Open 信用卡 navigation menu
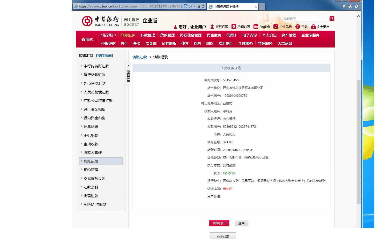 tap(232, 35)
